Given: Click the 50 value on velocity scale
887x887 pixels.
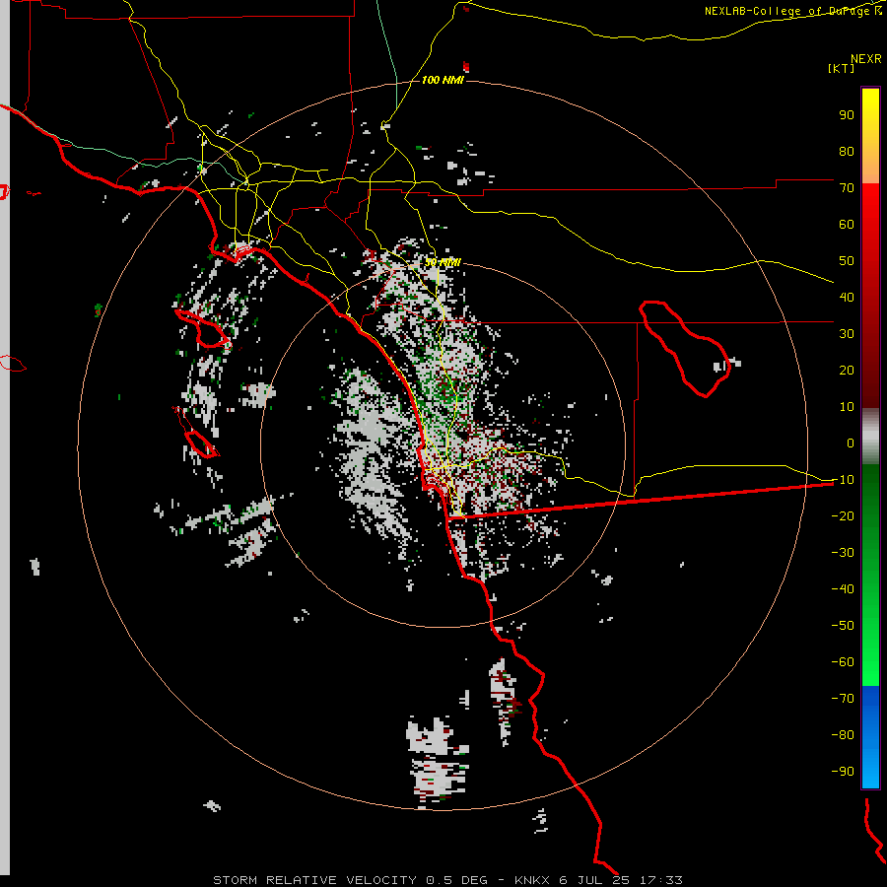Looking at the screenshot, I should pyautogui.click(x=847, y=261).
